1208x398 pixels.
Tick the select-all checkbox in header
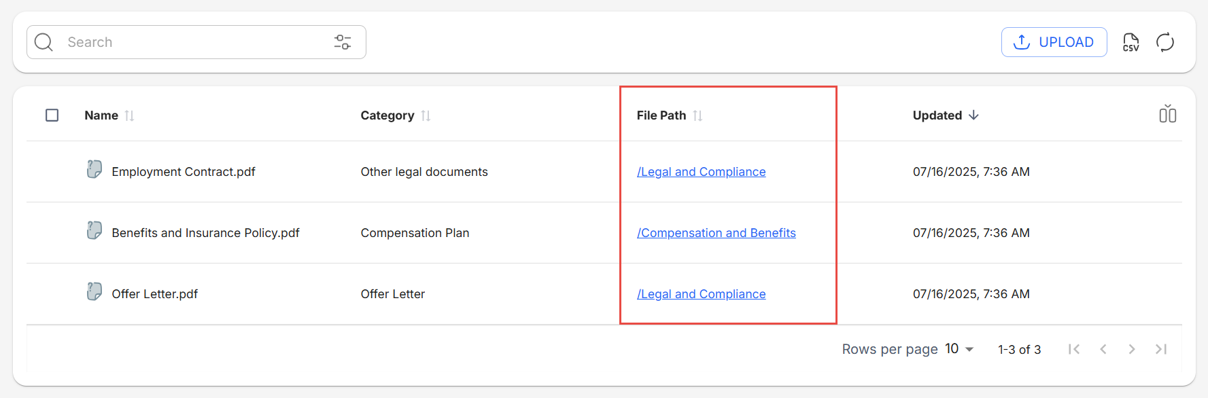(52, 115)
